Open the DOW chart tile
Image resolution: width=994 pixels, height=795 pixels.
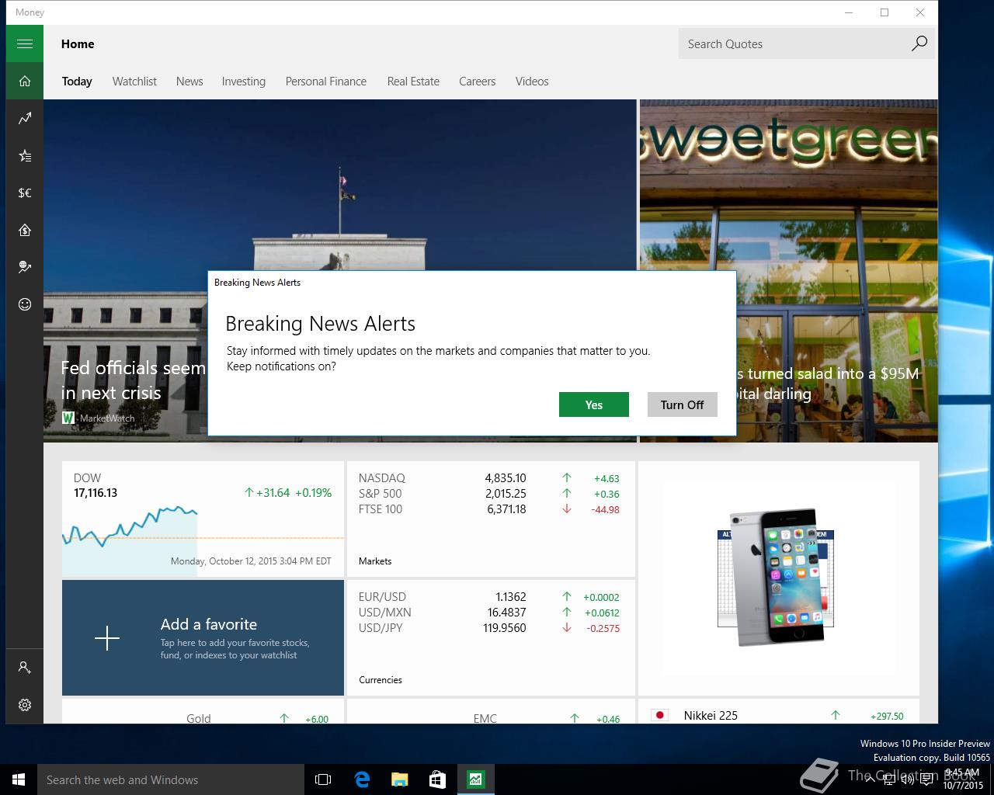tap(203, 519)
